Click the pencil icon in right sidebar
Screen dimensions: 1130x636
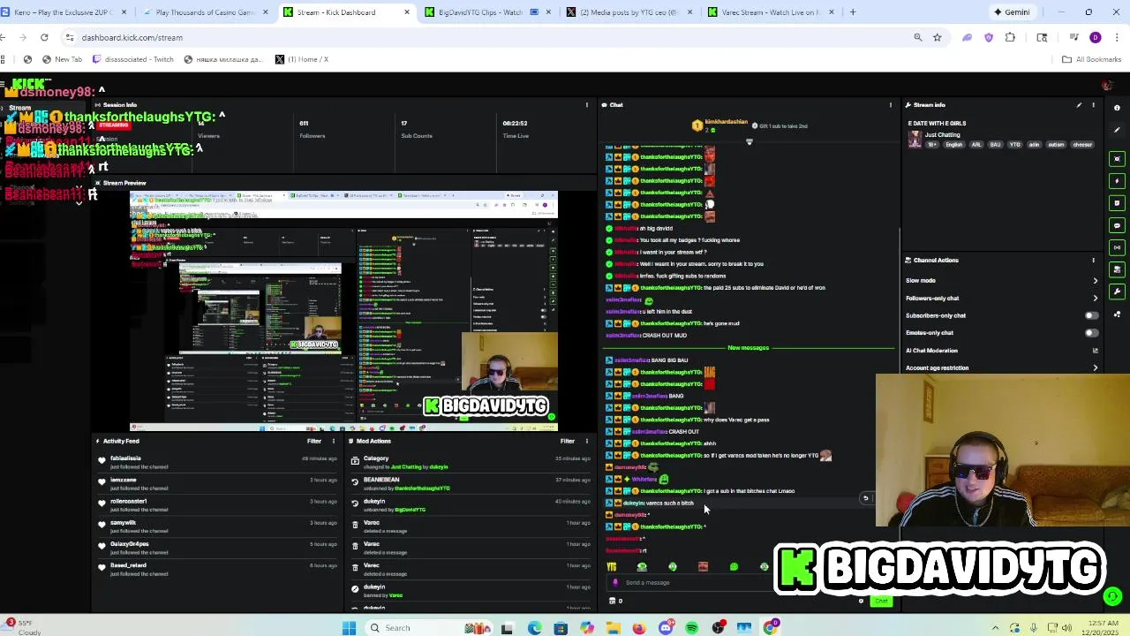click(x=1117, y=130)
